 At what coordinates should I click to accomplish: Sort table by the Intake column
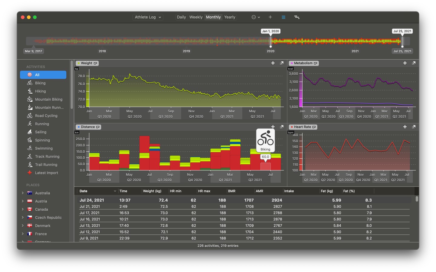tap(301, 191)
